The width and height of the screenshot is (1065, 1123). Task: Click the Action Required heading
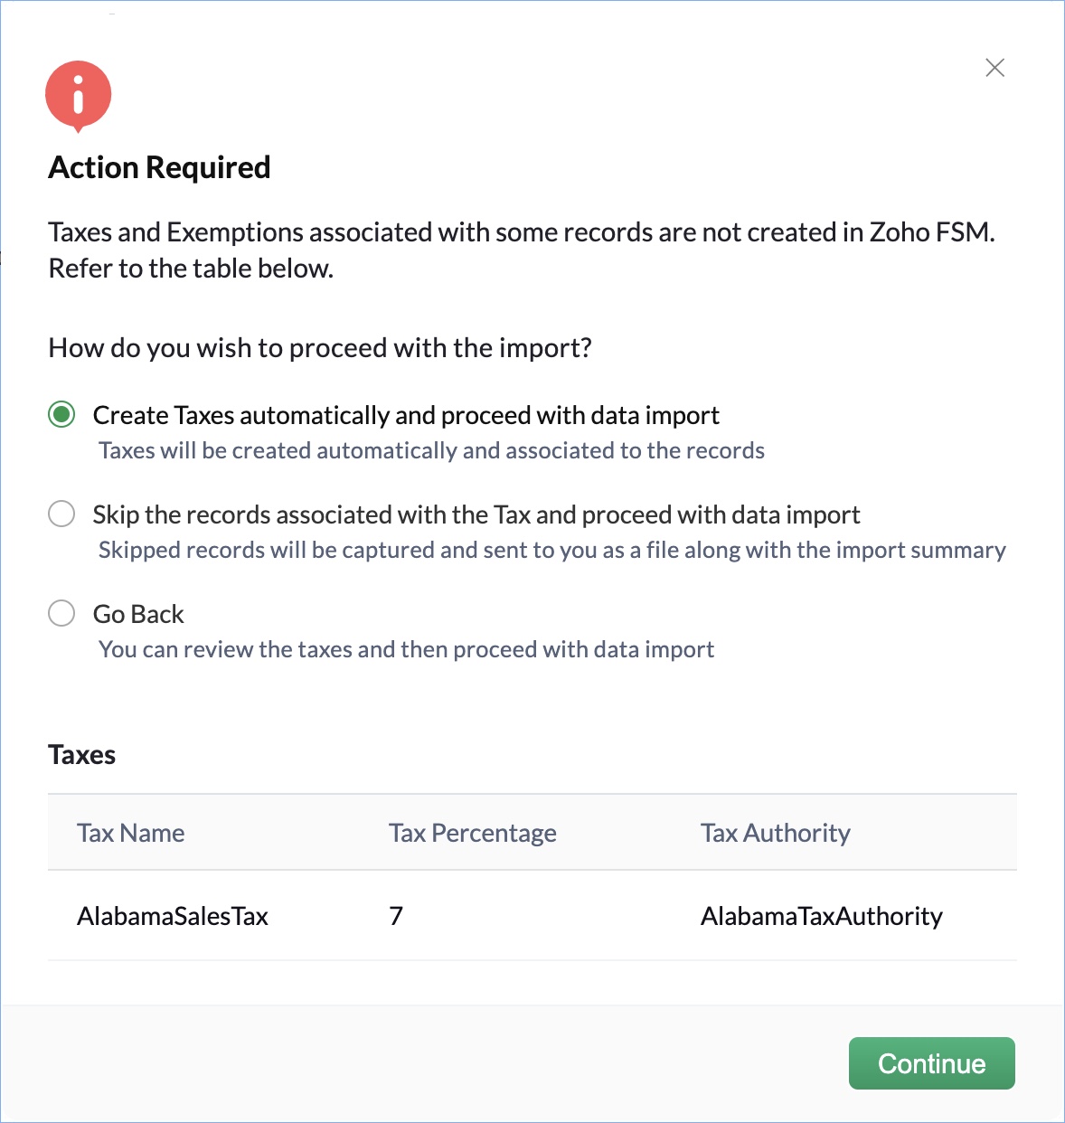[x=159, y=167]
